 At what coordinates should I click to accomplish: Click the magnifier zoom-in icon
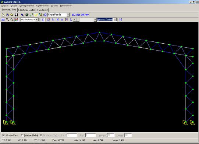pos(7,19)
